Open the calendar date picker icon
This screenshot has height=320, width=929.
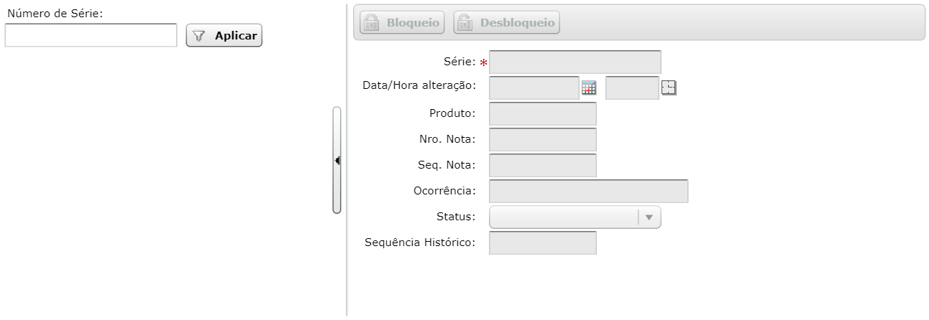click(x=589, y=88)
